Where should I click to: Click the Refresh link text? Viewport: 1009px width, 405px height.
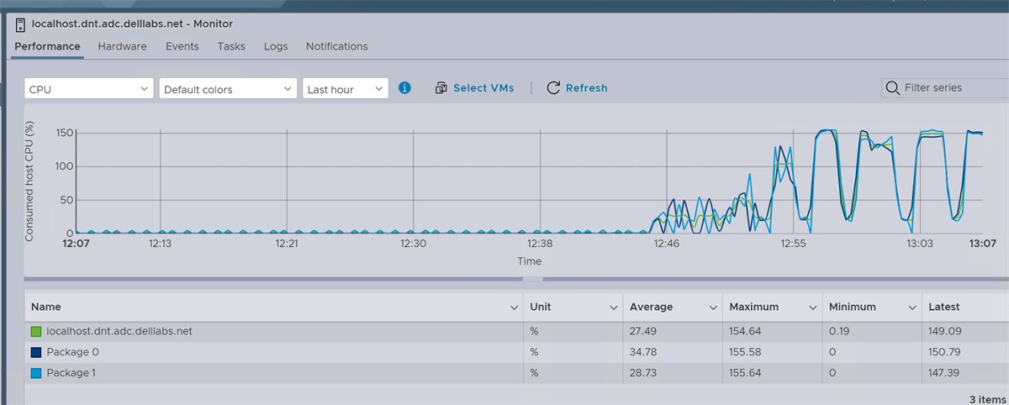pyautogui.click(x=586, y=87)
